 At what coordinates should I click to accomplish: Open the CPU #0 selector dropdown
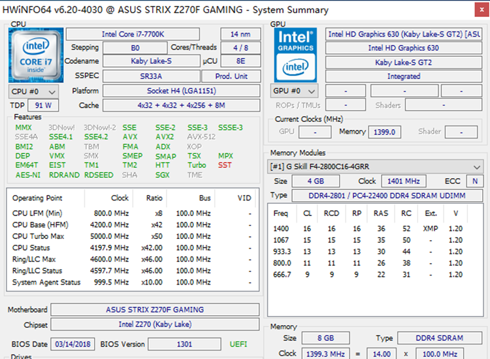(x=33, y=91)
